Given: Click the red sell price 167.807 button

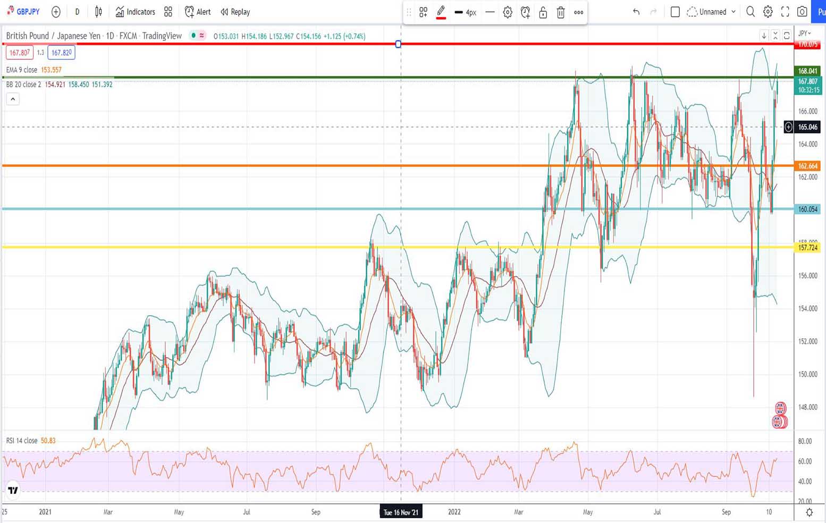Looking at the screenshot, I should coord(20,53).
